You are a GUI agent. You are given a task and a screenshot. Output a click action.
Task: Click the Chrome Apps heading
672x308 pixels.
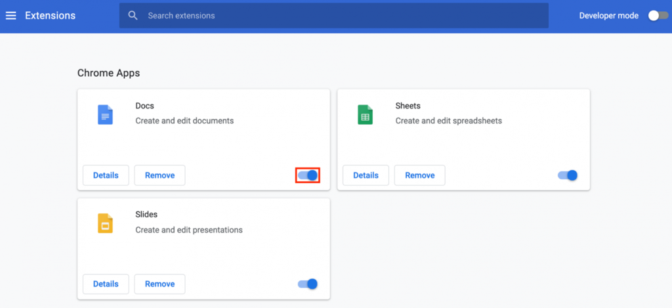(108, 74)
